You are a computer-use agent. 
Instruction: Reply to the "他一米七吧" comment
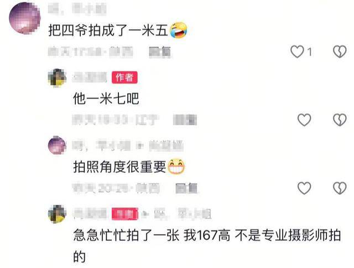pyautogui.click(x=185, y=120)
